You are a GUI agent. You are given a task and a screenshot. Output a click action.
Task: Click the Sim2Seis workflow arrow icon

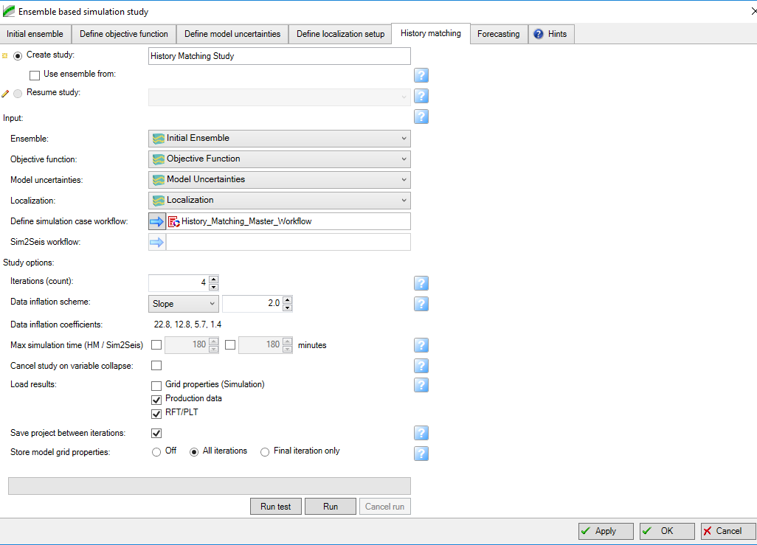tap(157, 242)
